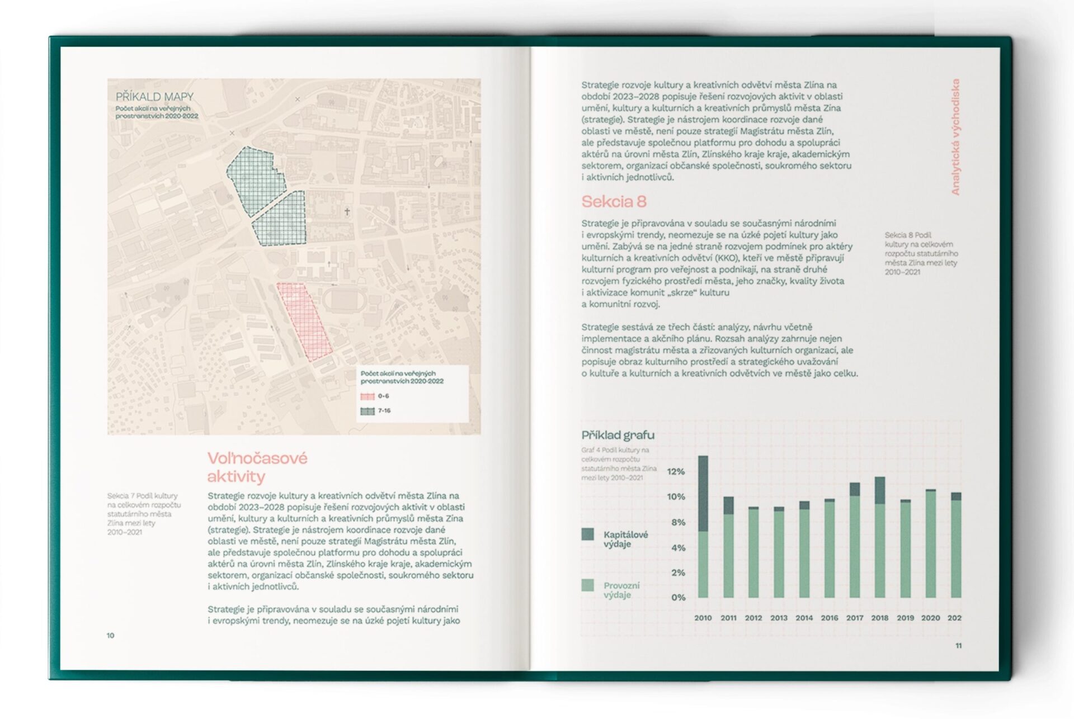Click the 2012 bar in the chart
Screen dimensions: 1074x719
point(753,552)
